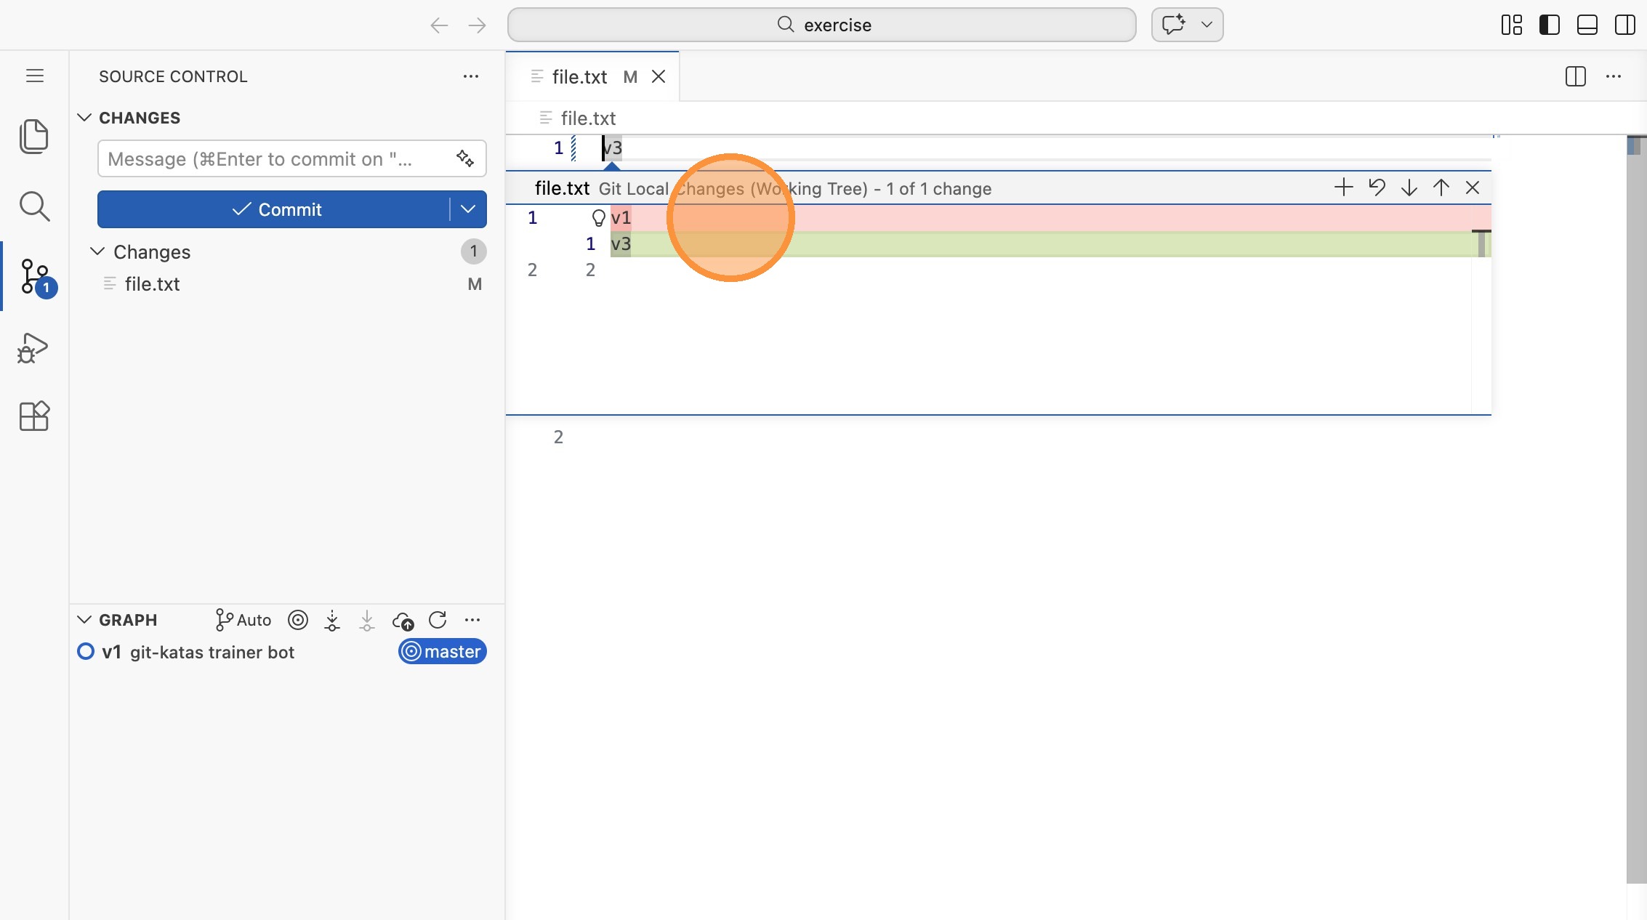Image resolution: width=1647 pixels, height=920 pixels.
Task: Generate commit message with sparkle icon
Action: 465,158
